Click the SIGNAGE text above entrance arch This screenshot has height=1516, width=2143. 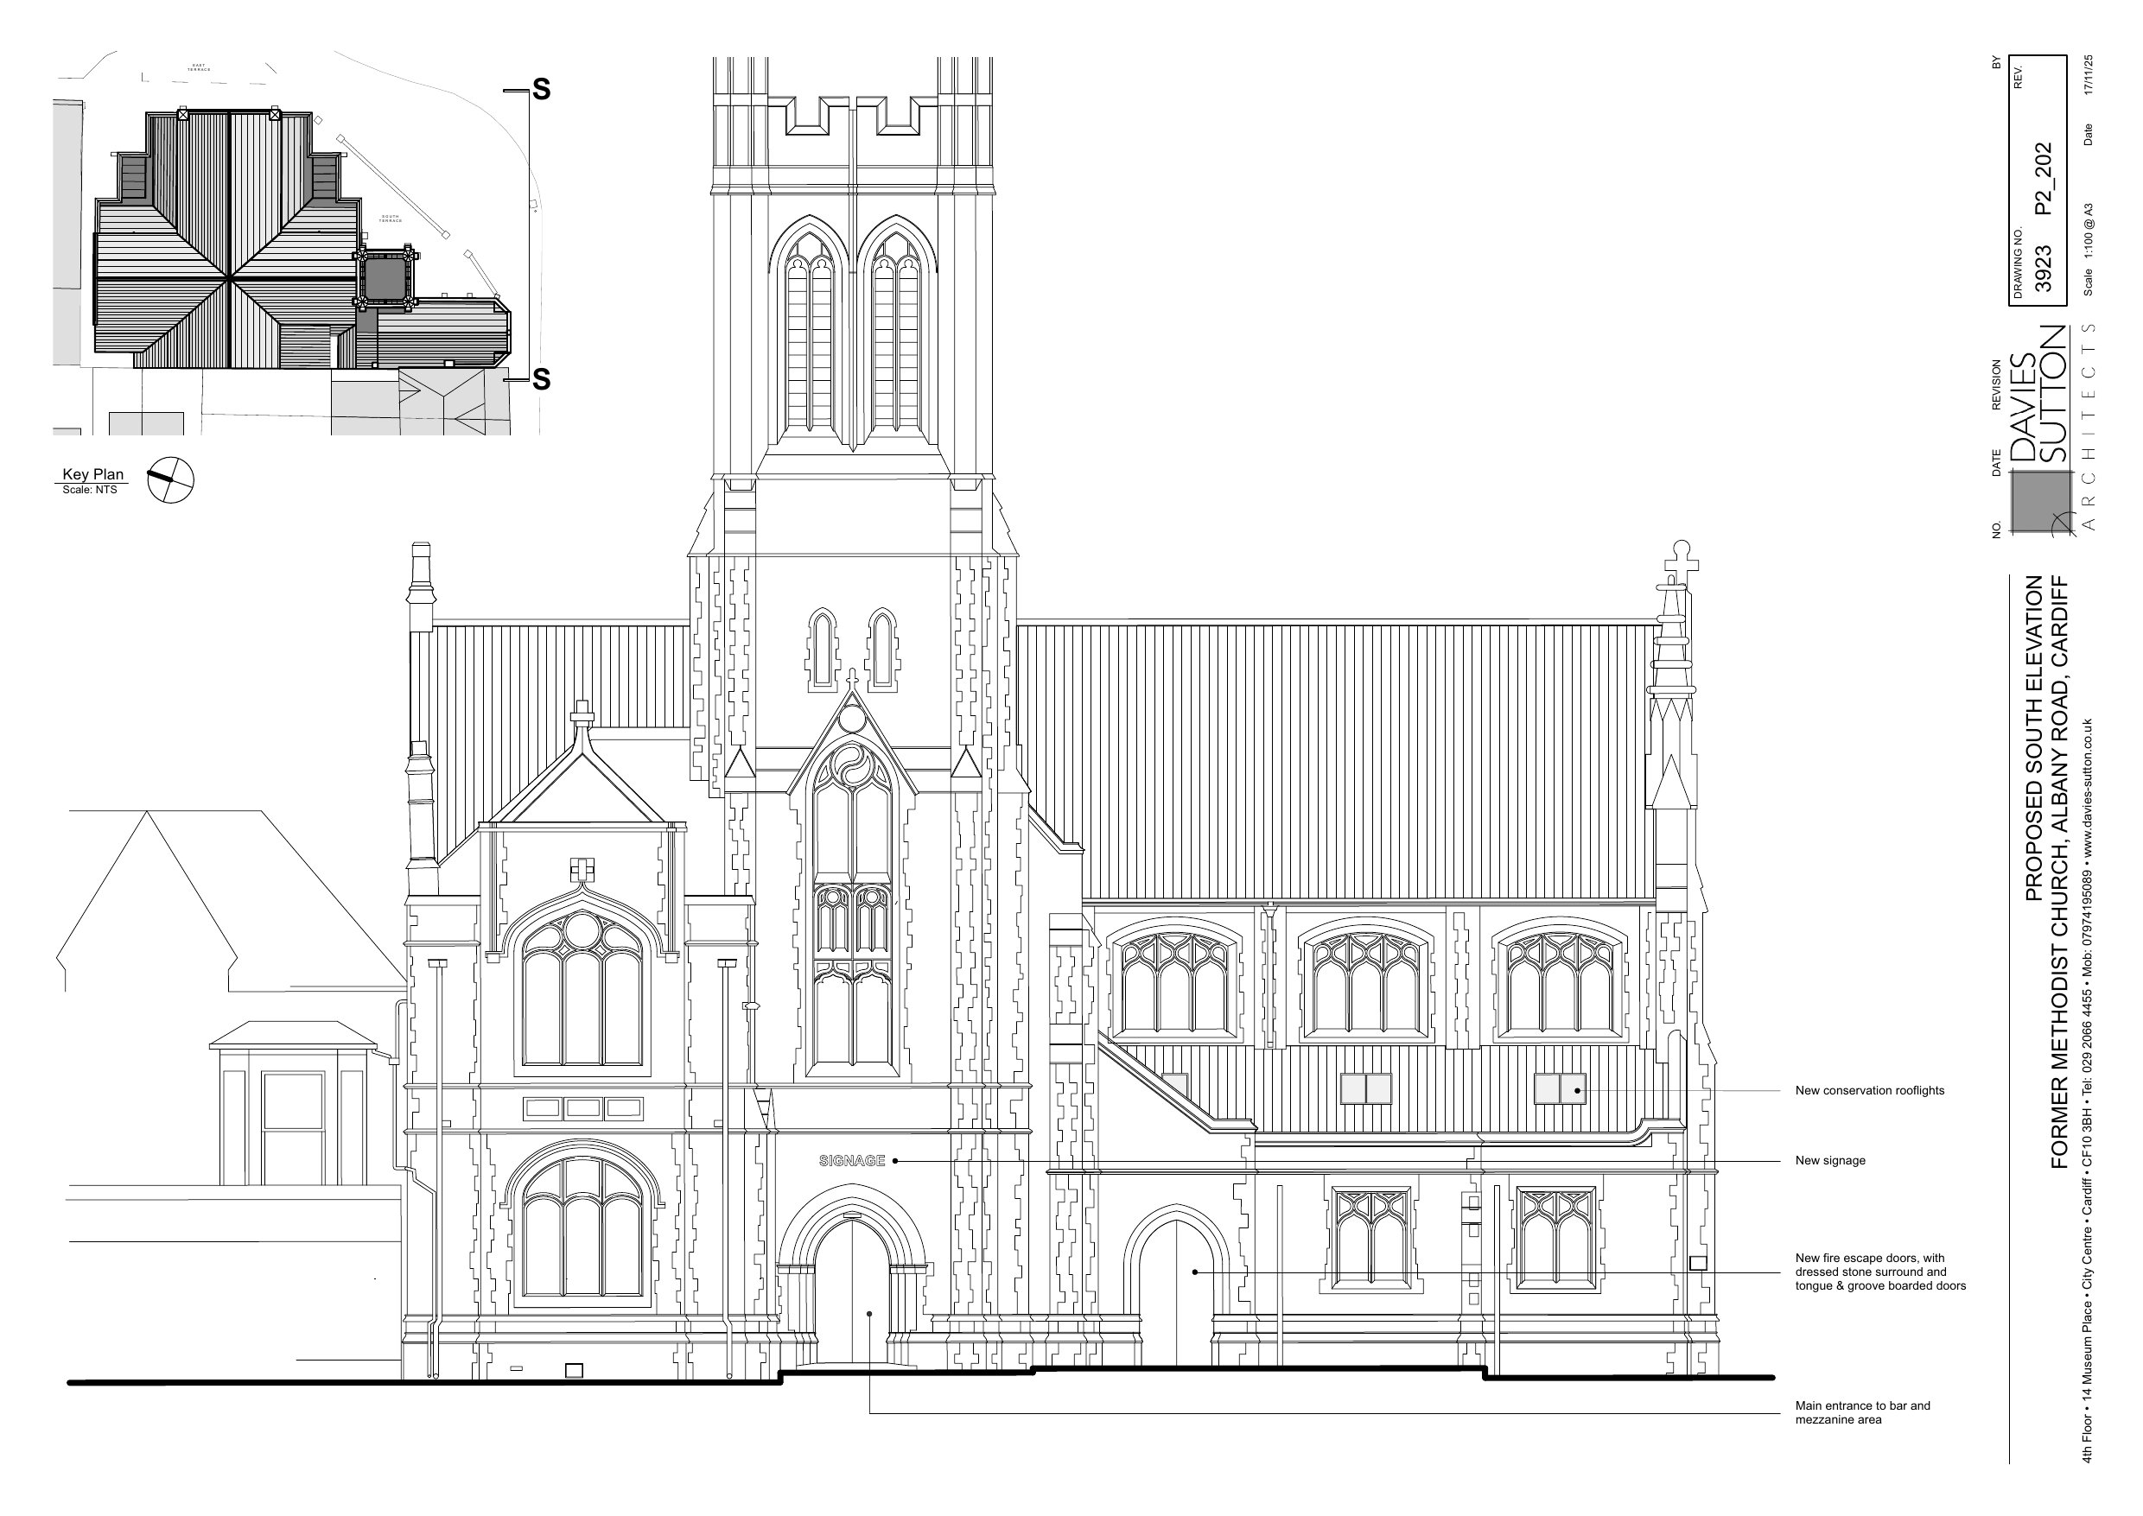click(x=852, y=1160)
